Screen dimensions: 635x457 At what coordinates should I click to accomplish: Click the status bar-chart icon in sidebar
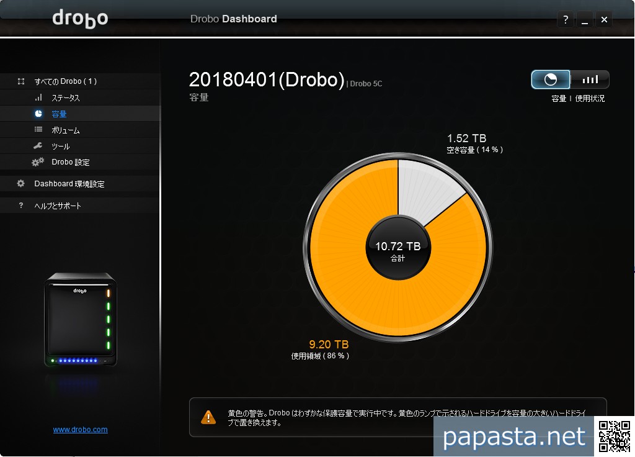(38, 97)
